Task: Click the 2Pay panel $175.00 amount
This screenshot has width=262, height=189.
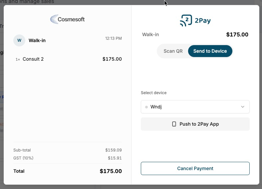Action: [237, 34]
